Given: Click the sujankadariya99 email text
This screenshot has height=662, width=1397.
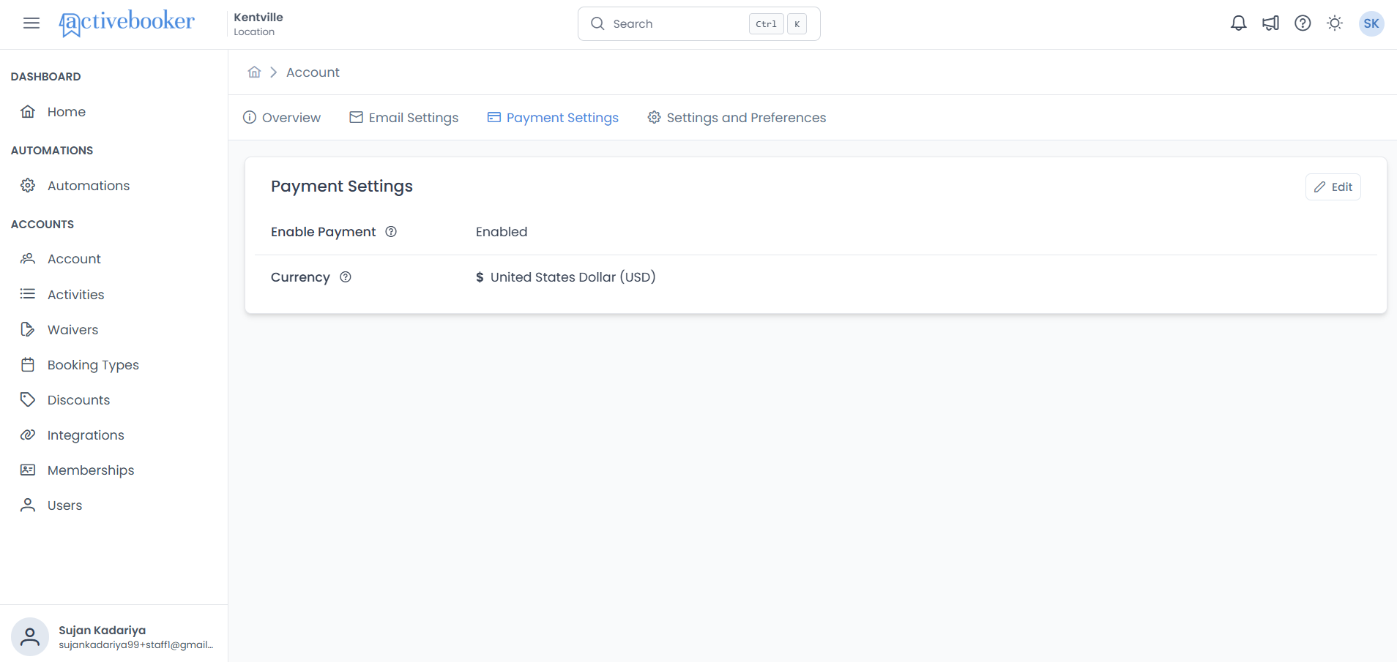Looking at the screenshot, I should (x=136, y=644).
